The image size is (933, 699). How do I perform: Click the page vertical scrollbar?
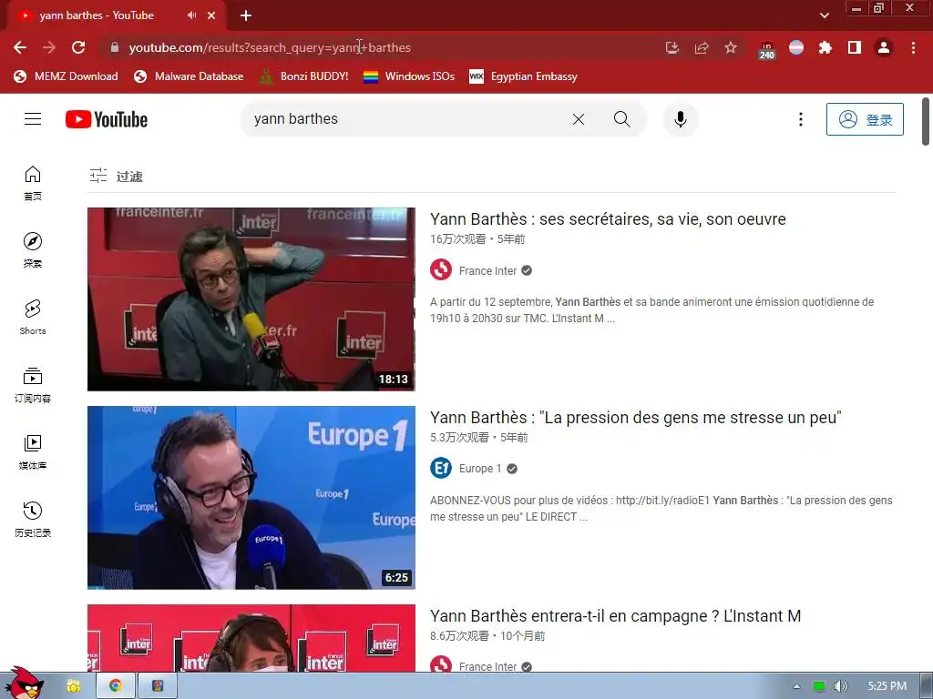pyautogui.click(x=926, y=122)
